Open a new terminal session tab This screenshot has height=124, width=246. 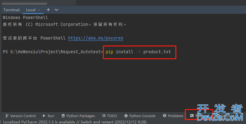(48, 10)
